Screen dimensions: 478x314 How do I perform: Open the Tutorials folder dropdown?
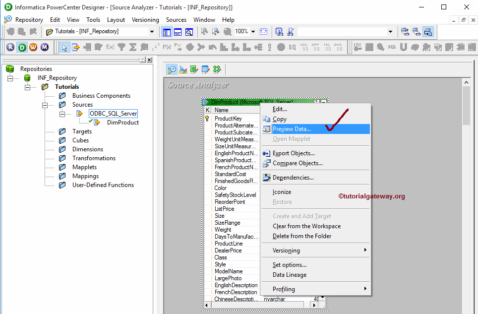click(x=152, y=32)
